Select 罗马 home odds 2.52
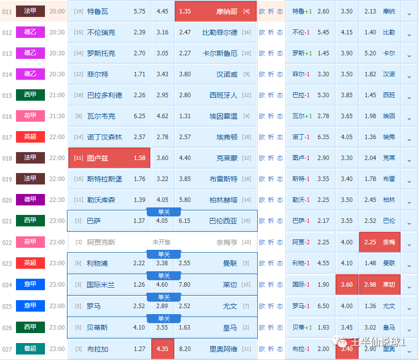This screenshot has height=360, width=419. pos(109,306)
